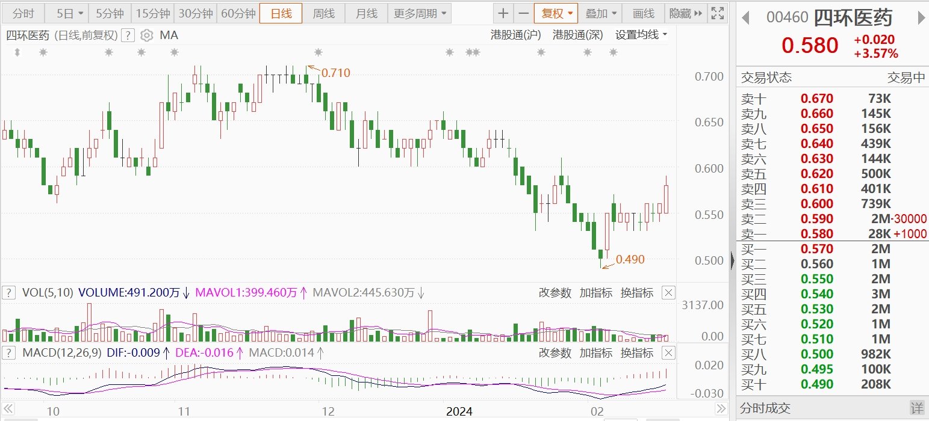Viewport: 929px width, 421px height.
Task: Close the MACD indicator panel
Action: [668, 352]
